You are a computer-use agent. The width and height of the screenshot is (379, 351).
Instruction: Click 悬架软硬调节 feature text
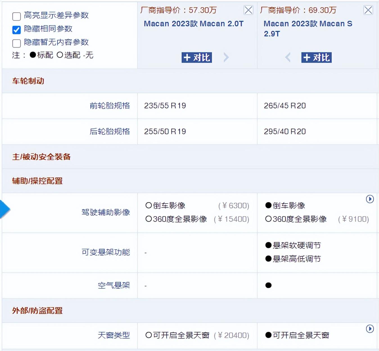tap(297, 245)
